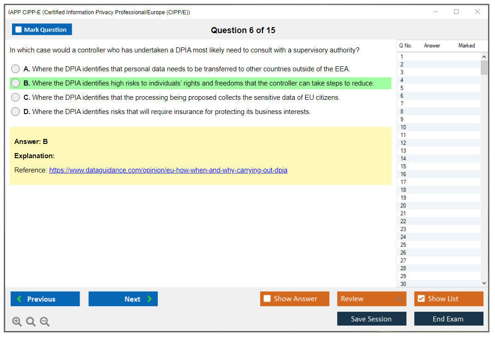
Task: Advance to the next question
Action: click(x=123, y=299)
